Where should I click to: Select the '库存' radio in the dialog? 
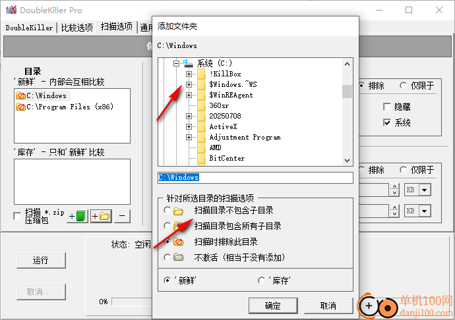[x=261, y=280]
